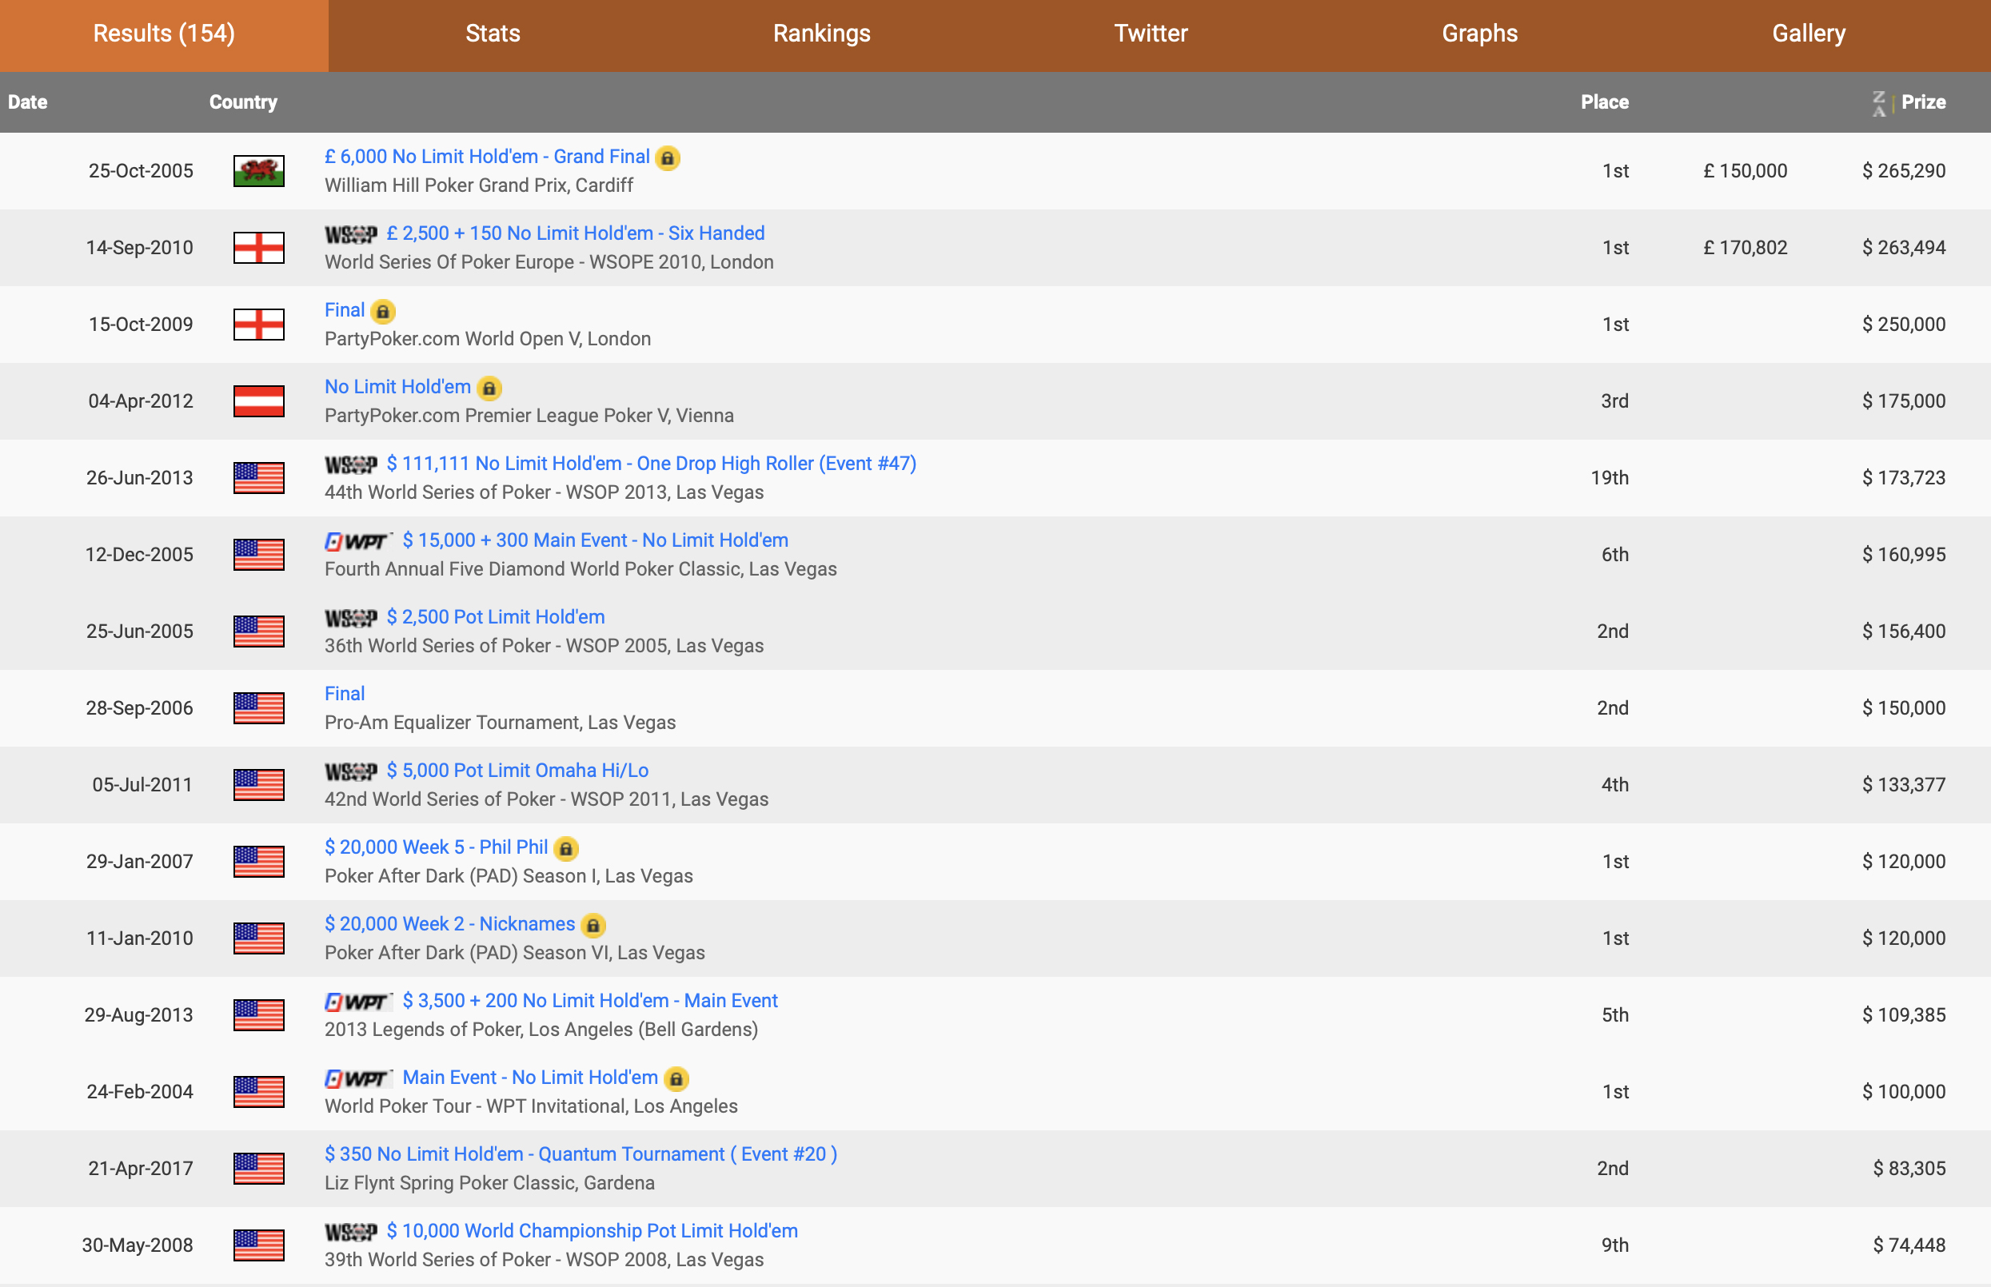Click 'Liz Flynt Spring Poker Classic, Gardena' text
Viewport: 1991px width, 1287px height.
[490, 1183]
